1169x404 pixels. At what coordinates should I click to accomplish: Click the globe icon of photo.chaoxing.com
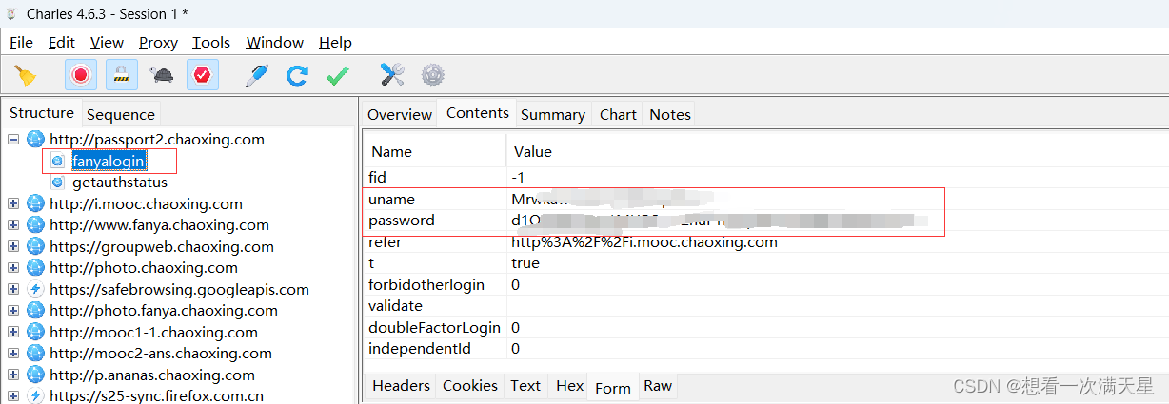[36, 268]
